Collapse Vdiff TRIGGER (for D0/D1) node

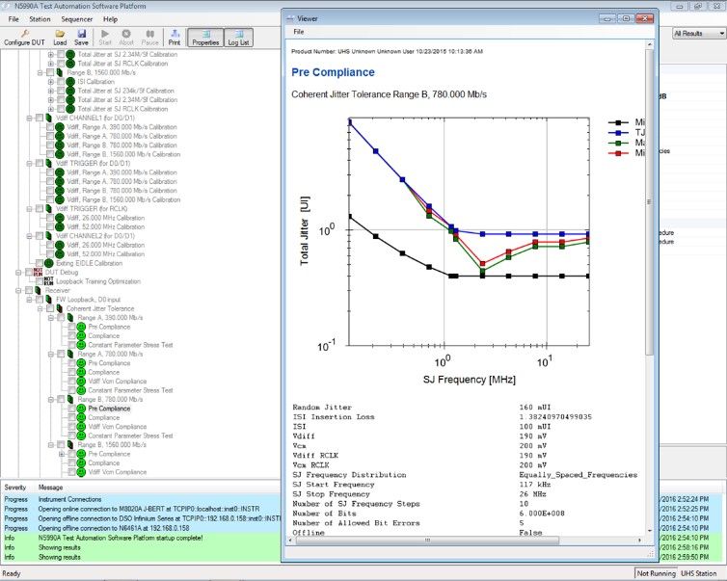[29, 164]
